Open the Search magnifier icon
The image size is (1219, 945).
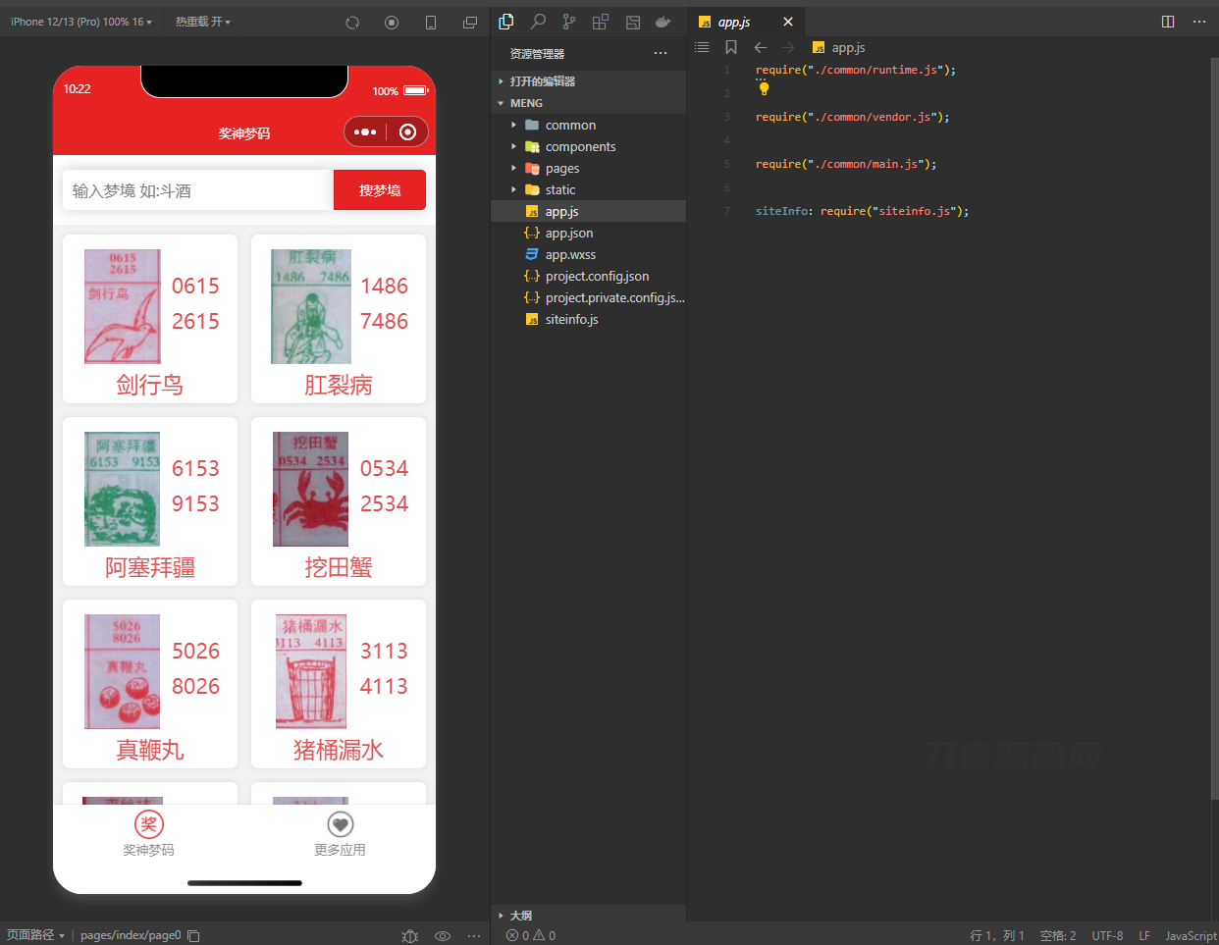[538, 22]
